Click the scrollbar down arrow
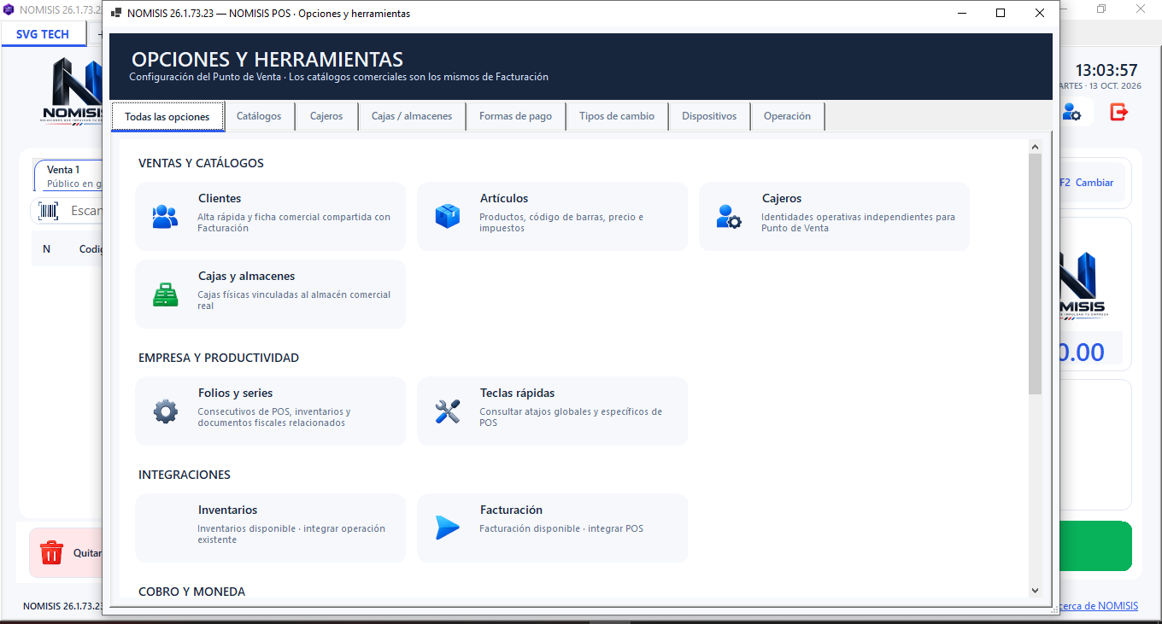The width and height of the screenshot is (1162, 624). [x=1035, y=591]
